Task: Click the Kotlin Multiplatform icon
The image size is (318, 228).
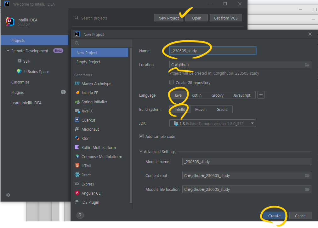Action: click(x=77, y=147)
